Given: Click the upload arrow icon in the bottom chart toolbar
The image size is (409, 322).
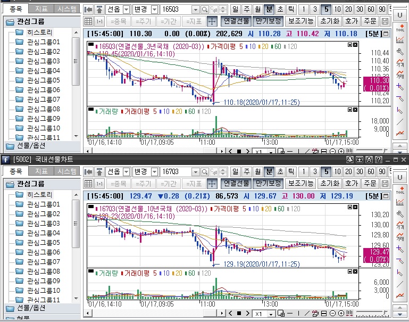Looking at the screenshot, I should pyautogui.click(x=99, y=172).
